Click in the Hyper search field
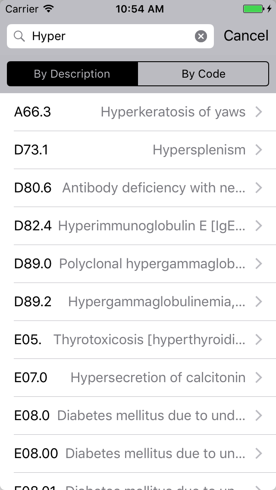 (110, 36)
